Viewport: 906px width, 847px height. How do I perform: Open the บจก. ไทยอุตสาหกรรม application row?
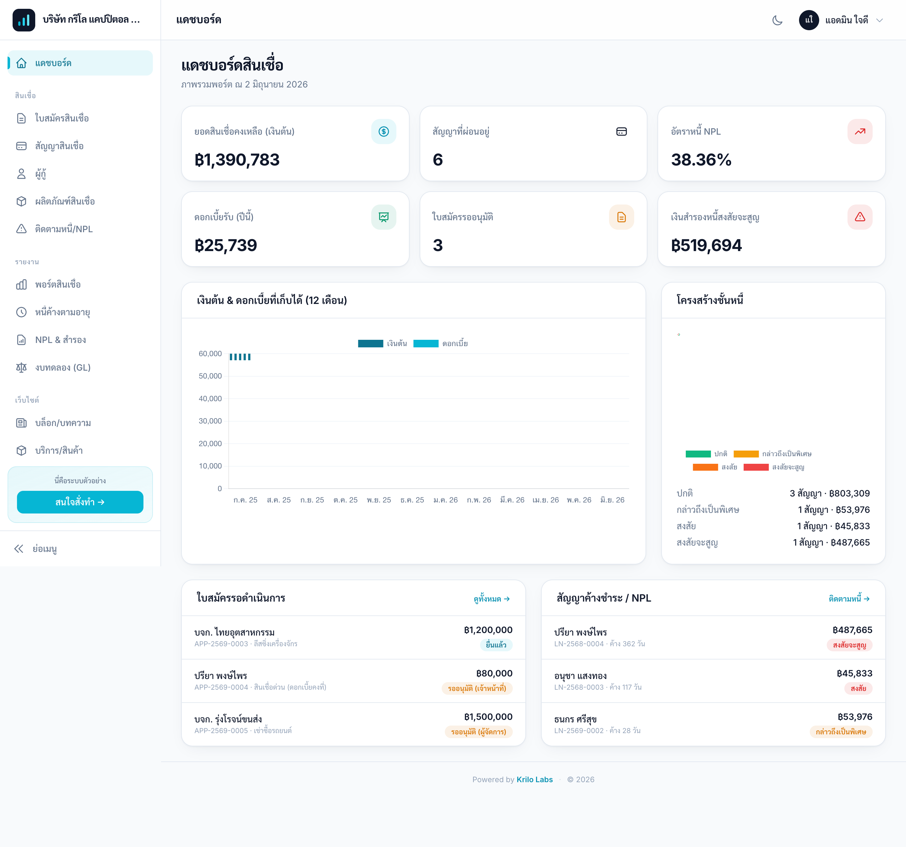point(353,637)
